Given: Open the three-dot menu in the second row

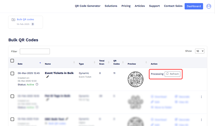Looking at the screenshot, I should (x=201, y=97).
